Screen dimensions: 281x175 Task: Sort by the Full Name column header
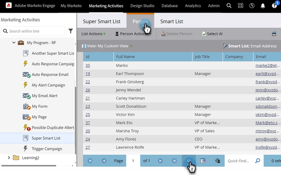(x=153, y=57)
